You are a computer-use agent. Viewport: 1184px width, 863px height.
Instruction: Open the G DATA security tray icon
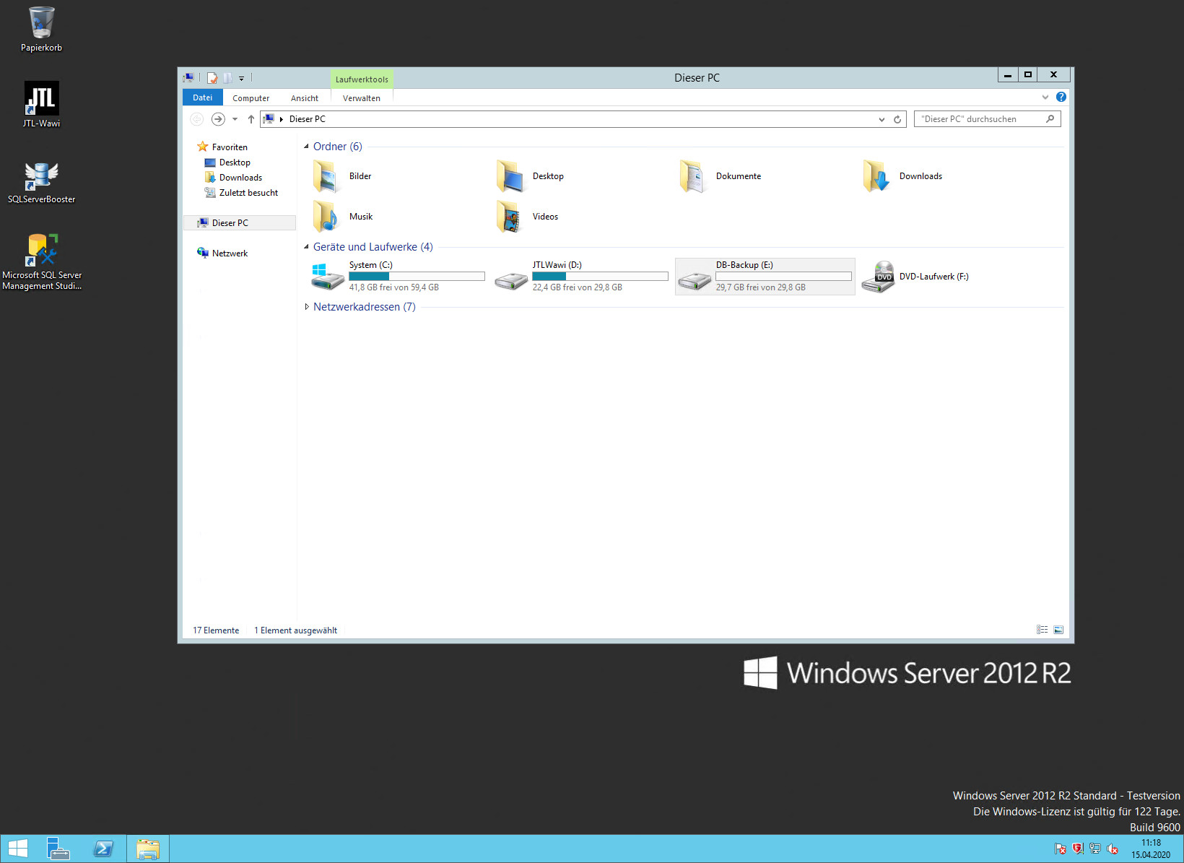(x=1078, y=849)
